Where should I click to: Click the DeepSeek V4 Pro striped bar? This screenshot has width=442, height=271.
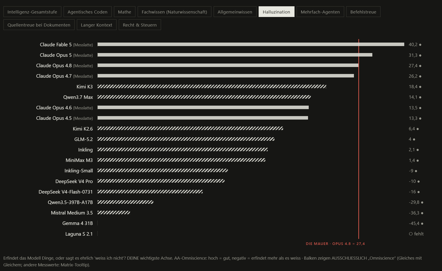point(161,181)
